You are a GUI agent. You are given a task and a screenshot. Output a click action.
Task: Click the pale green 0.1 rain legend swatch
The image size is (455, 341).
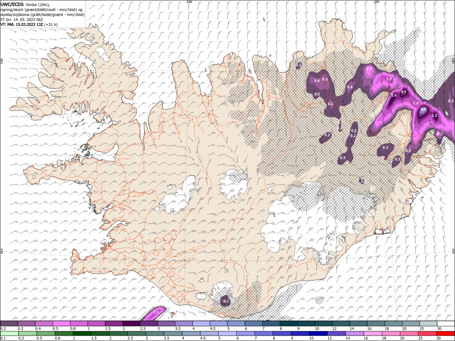click(x=9, y=333)
